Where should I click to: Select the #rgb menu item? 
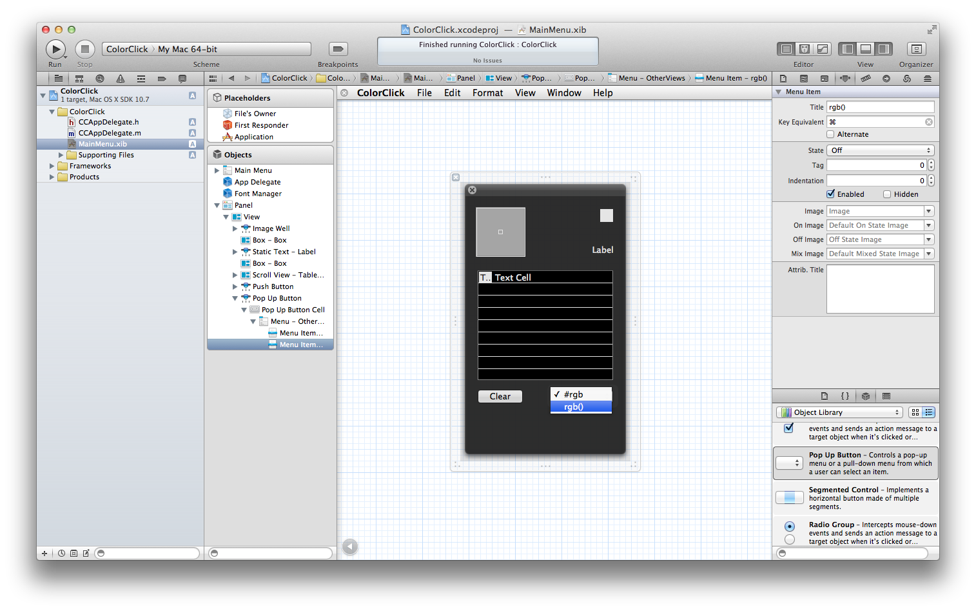coord(573,394)
